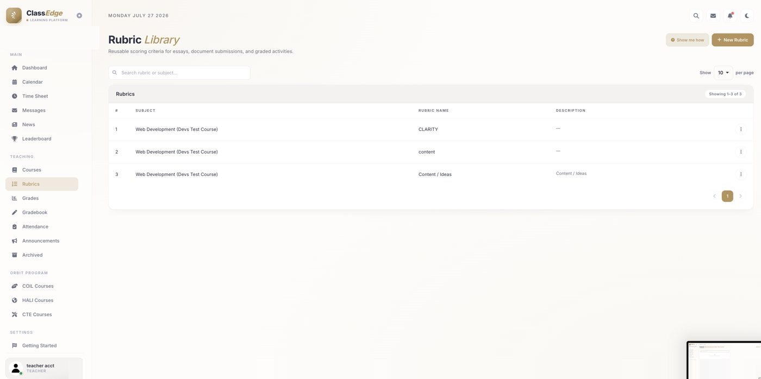Click the Subject column header

click(146, 111)
